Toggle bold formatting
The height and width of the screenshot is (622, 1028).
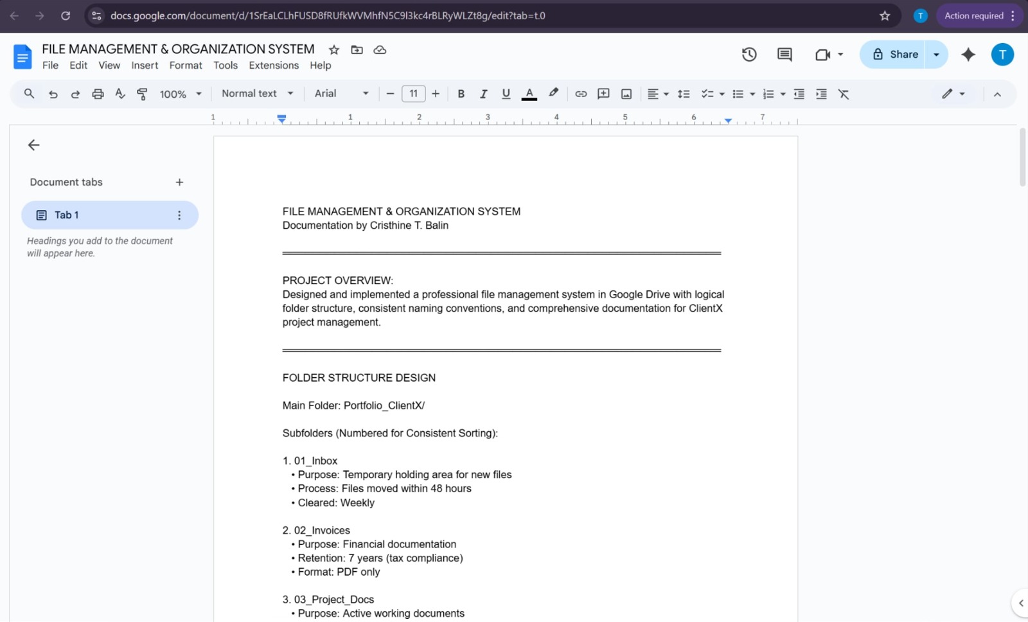click(x=461, y=94)
